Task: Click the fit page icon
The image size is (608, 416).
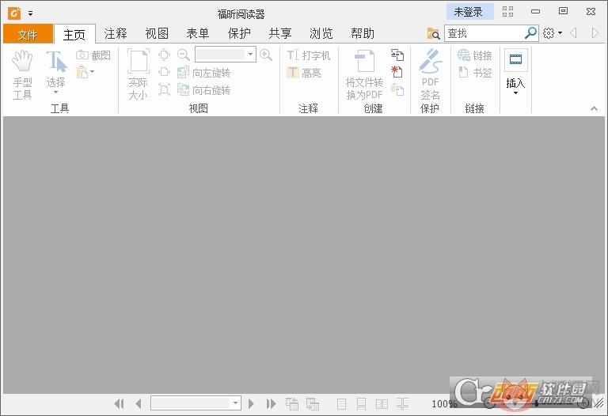Action: [164, 55]
